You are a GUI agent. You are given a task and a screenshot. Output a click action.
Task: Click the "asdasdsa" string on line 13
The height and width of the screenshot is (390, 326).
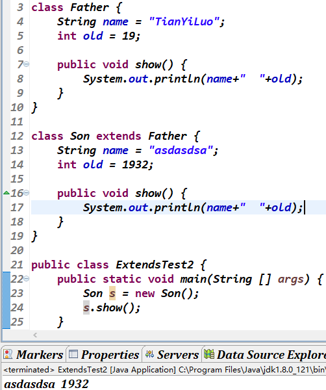(x=181, y=150)
